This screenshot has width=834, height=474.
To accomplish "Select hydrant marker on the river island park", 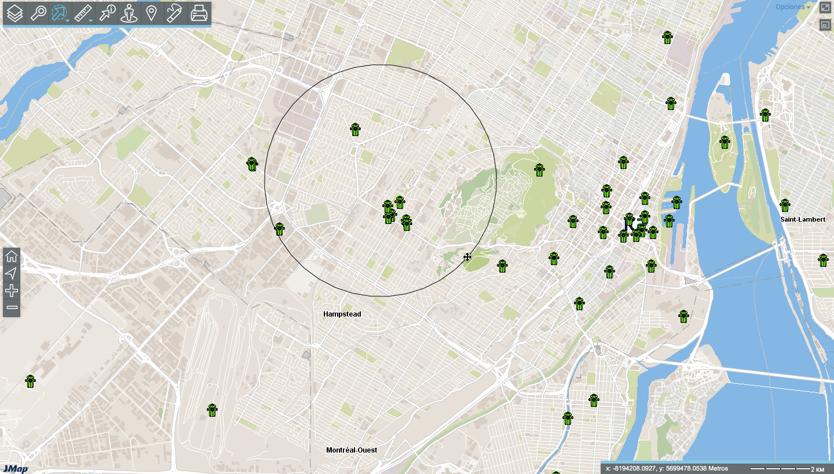I will coord(725,142).
